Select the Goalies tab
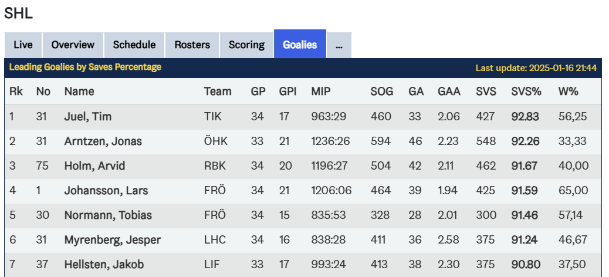This screenshot has width=609, height=277. pos(300,45)
